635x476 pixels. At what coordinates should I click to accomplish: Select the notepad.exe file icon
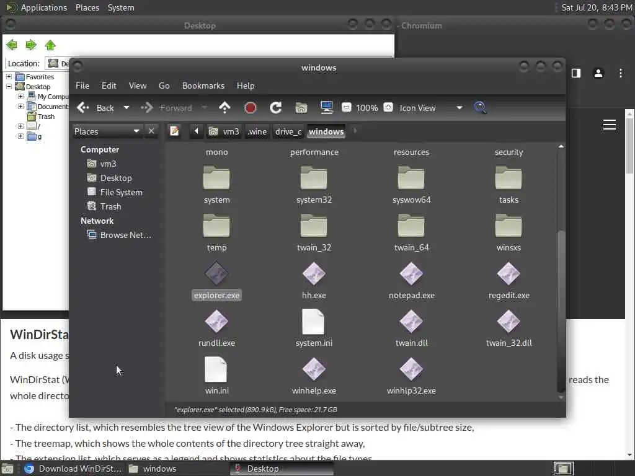tap(411, 273)
